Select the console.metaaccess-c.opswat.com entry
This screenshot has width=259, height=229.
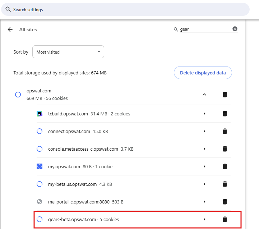pos(83,149)
